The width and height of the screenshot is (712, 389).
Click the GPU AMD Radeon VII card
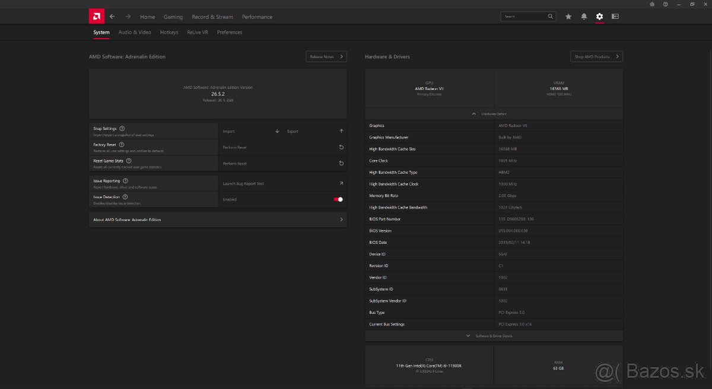(x=429, y=88)
